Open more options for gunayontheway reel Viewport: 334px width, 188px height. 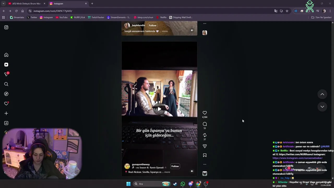[x=205, y=164]
